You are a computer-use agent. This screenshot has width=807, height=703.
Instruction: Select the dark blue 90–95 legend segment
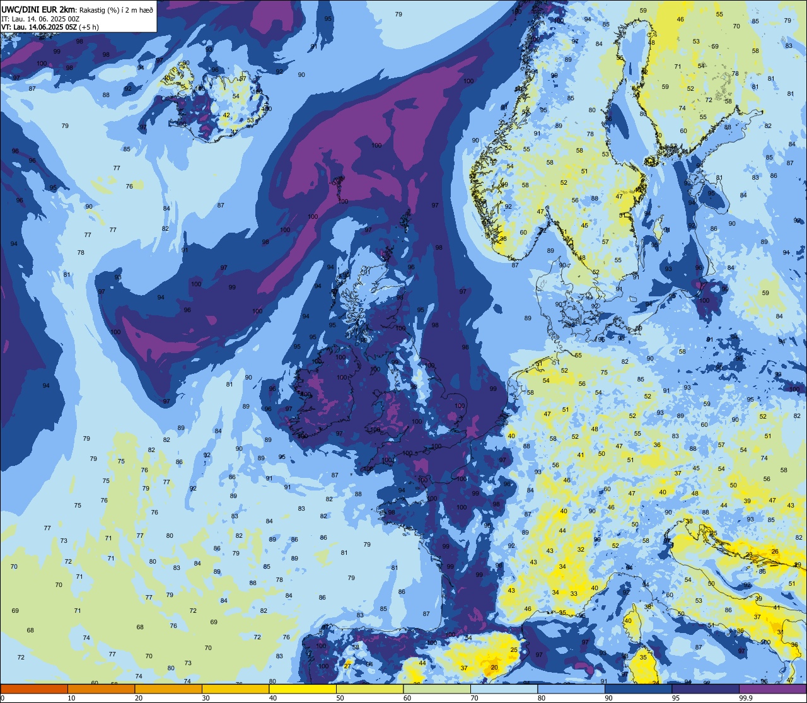(x=638, y=688)
